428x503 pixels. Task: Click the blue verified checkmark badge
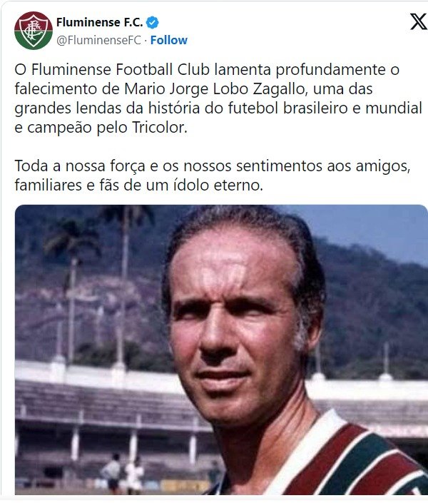tap(153, 22)
